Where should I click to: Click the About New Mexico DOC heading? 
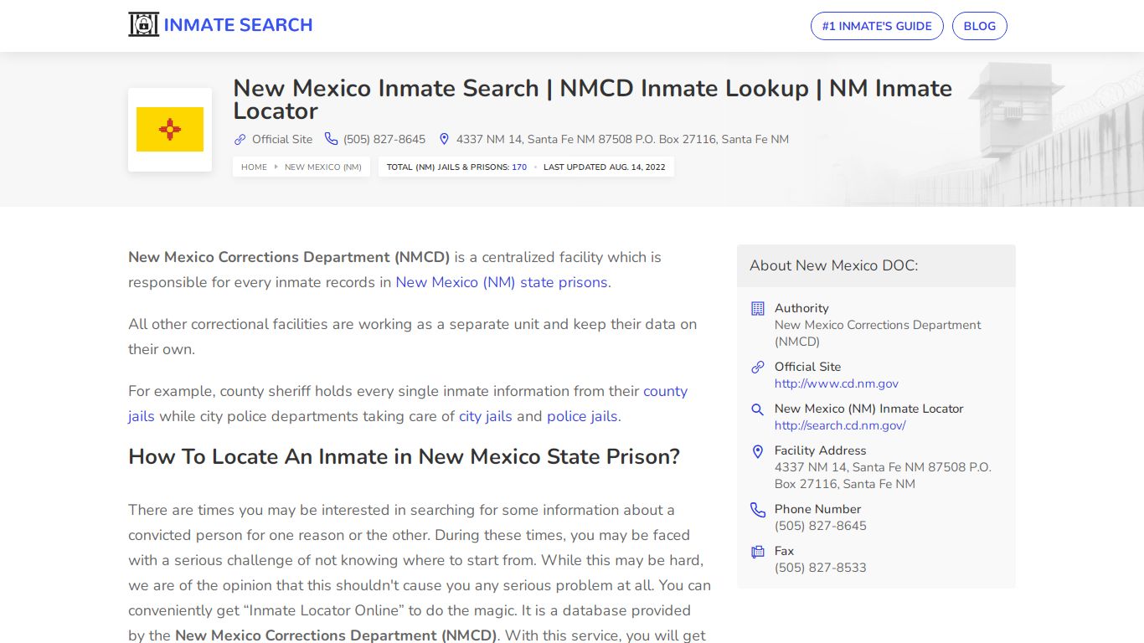pos(833,265)
